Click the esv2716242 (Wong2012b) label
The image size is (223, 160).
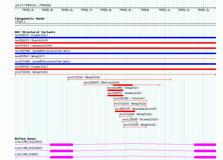(84, 77)
